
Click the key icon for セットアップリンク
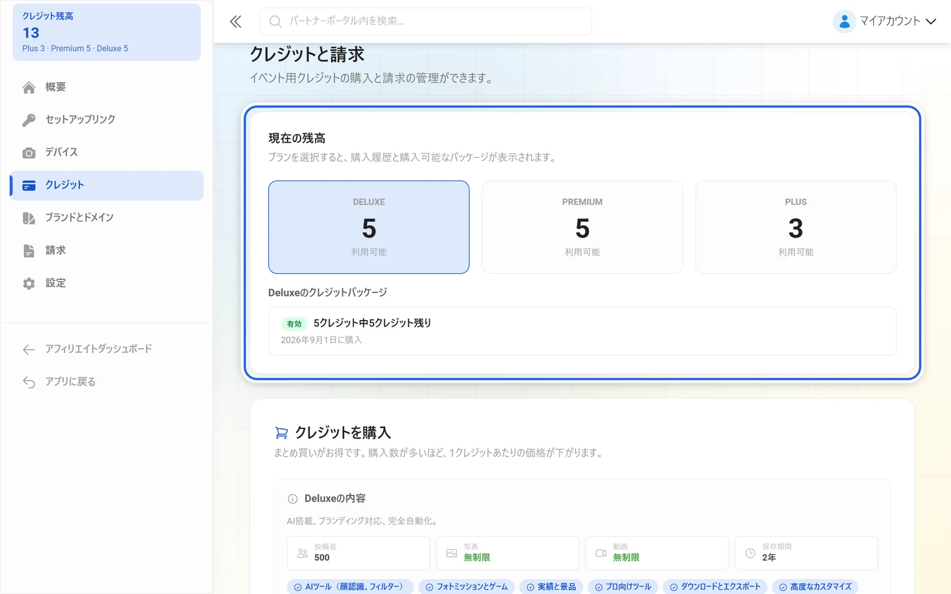tap(28, 120)
